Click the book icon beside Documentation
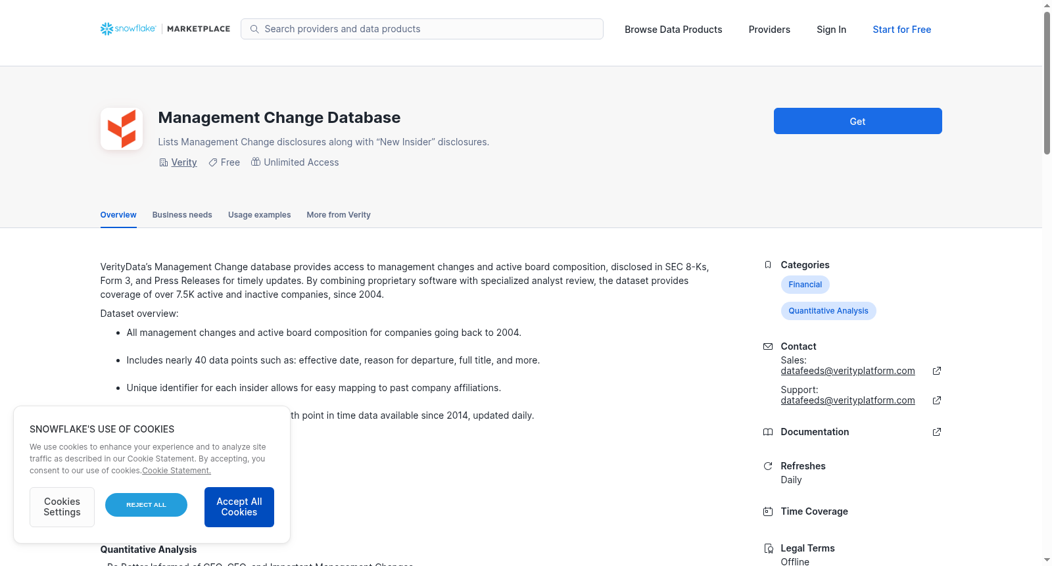 click(768, 432)
